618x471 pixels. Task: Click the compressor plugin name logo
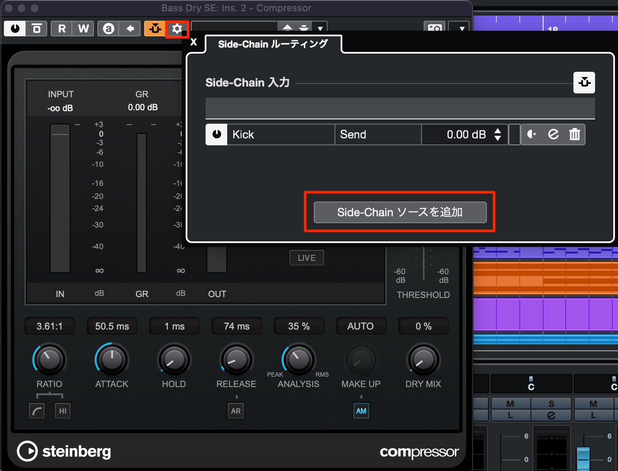[419, 452]
